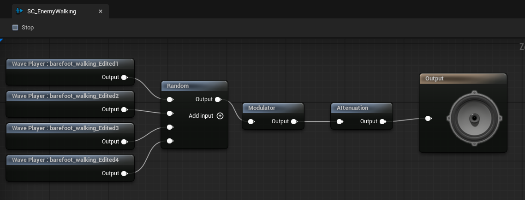Screen dimensions: 525x200
Task: Click the Random node's output pin
Action: [218, 99]
